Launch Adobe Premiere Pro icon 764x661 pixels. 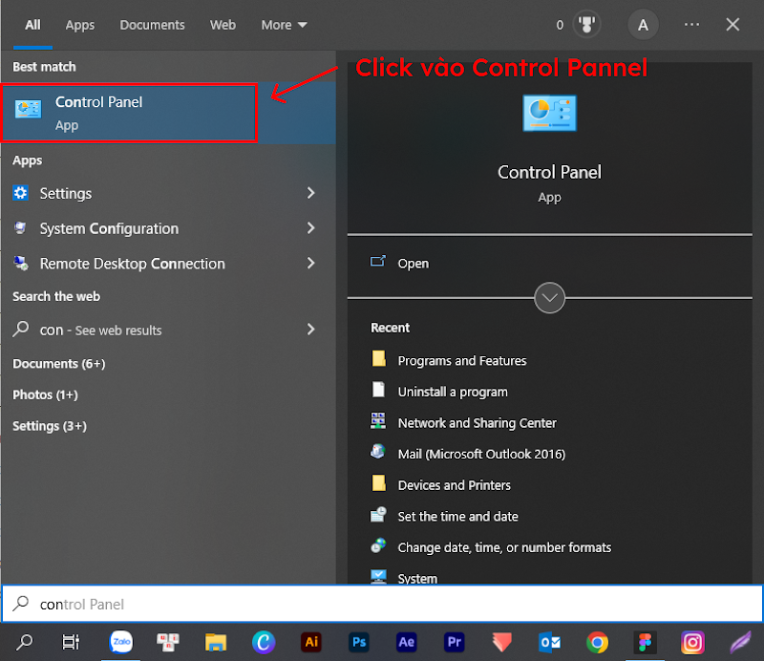pos(455,642)
